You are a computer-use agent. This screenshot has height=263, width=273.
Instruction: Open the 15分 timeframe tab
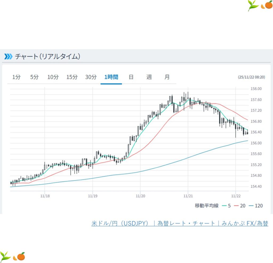[72, 77]
